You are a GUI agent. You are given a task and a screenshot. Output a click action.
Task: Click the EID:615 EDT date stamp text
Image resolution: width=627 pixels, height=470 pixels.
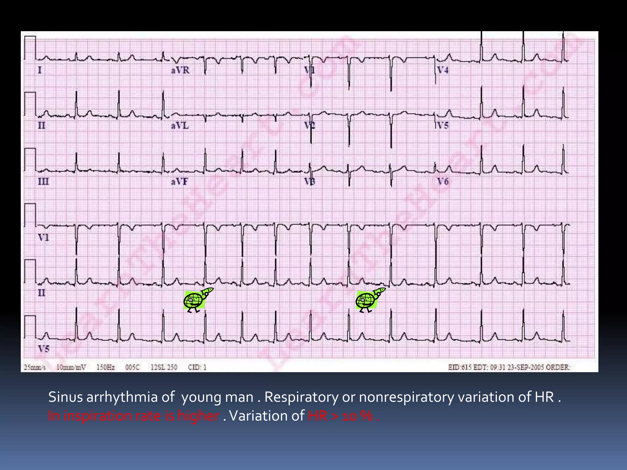[509, 367]
